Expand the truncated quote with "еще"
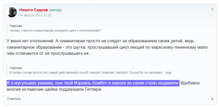This screenshot has height=107, width=219. point(168,73)
